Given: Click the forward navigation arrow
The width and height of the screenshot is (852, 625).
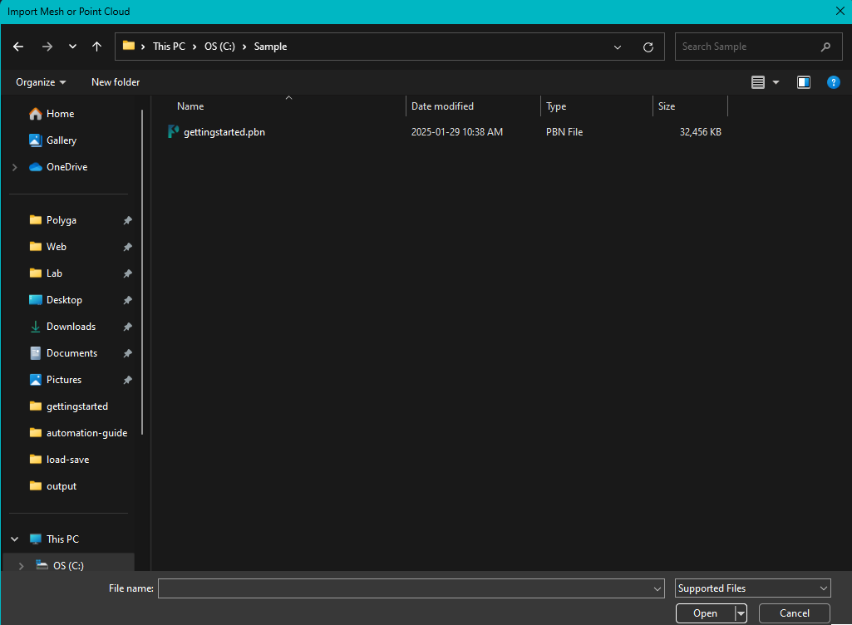Looking at the screenshot, I should 47,47.
